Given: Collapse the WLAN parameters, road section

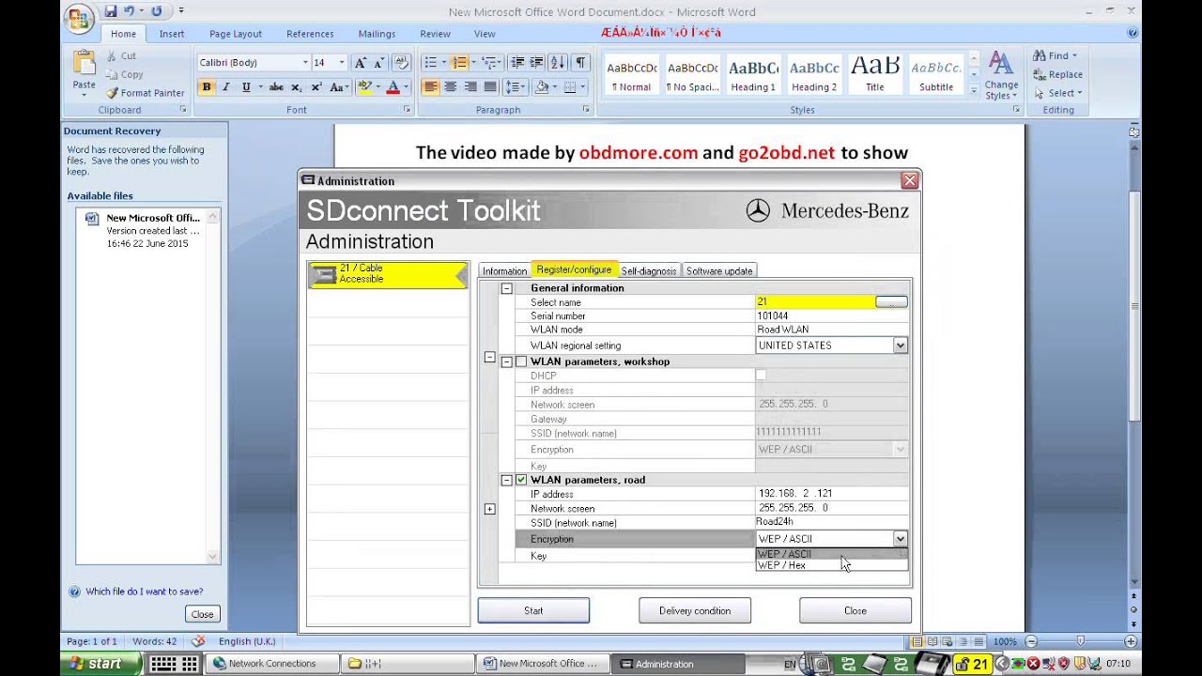Looking at the screenshot, I should 506,480.
